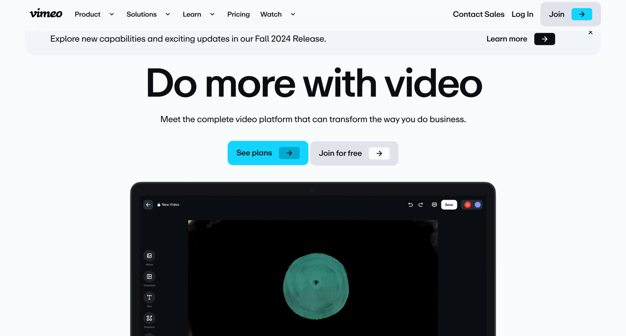Expand the Solutions dropdown chevron

pos(168,14)
